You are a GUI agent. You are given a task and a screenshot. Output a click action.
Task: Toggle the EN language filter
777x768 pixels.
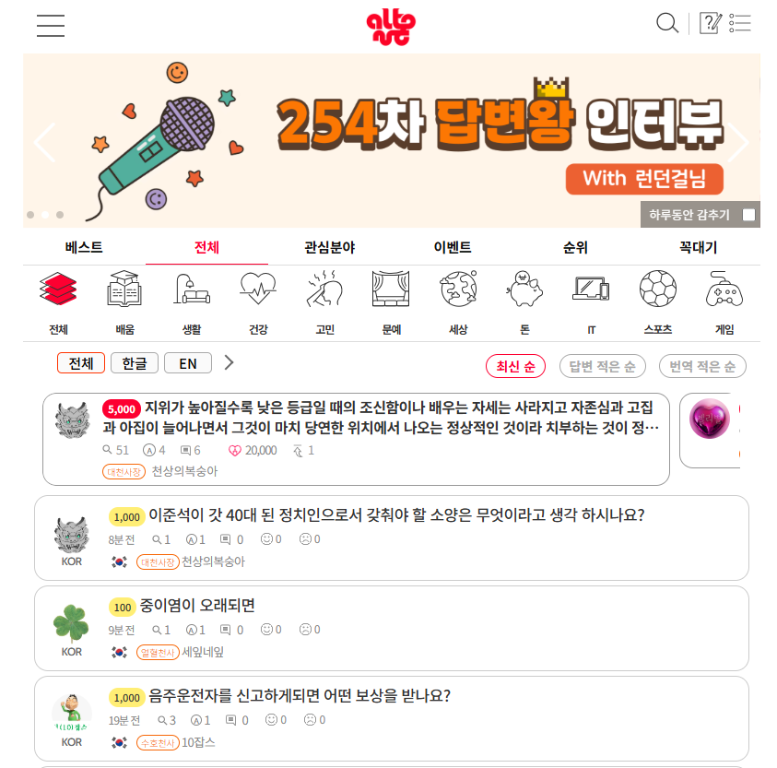pos(188,363)
